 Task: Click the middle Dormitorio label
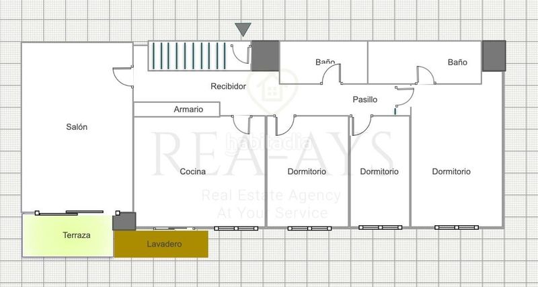tap(379, 171)
